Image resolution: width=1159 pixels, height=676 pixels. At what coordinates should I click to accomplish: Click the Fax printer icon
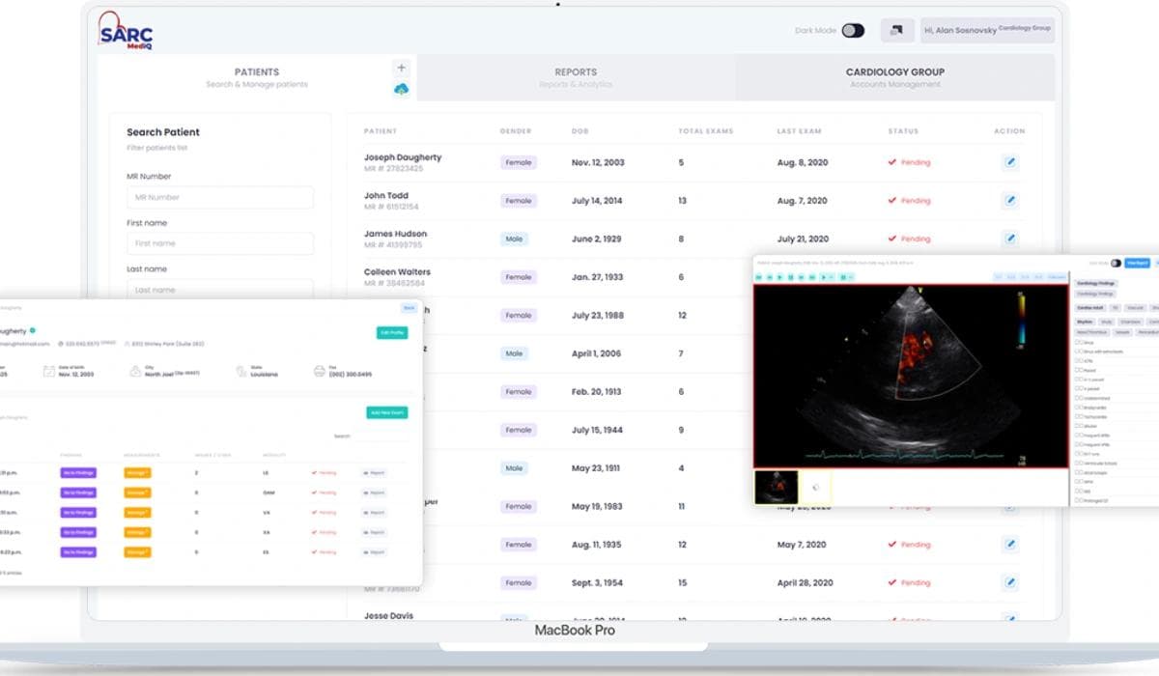point(319,371)
